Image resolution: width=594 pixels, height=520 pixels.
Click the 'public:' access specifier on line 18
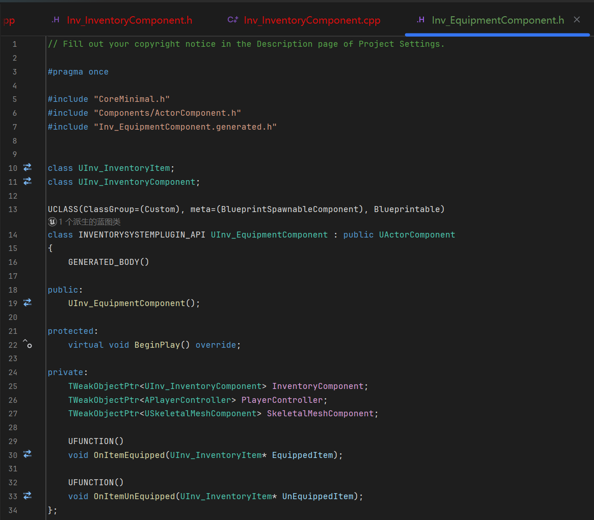coord(65,290)
